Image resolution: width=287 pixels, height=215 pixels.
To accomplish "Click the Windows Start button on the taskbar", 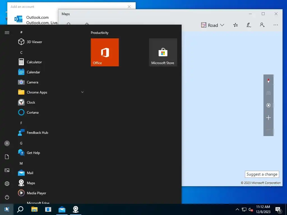I will tap(7, 209).
